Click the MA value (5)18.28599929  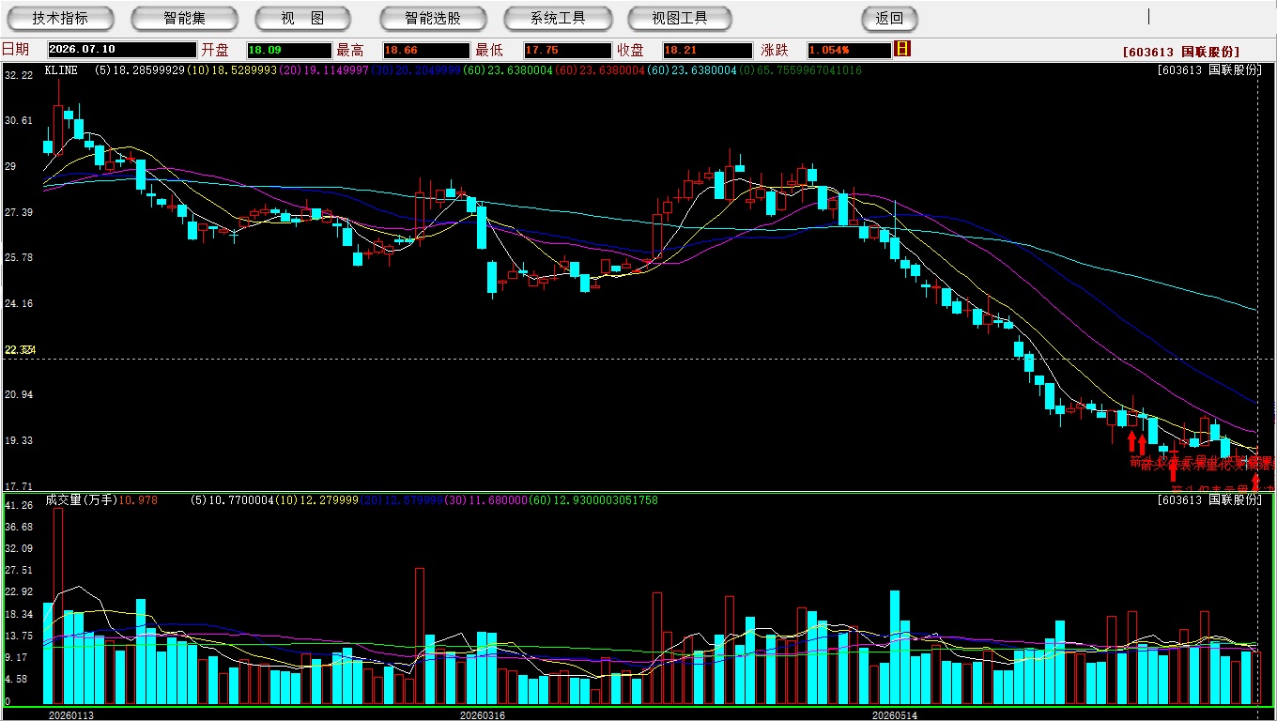[140, 69]
